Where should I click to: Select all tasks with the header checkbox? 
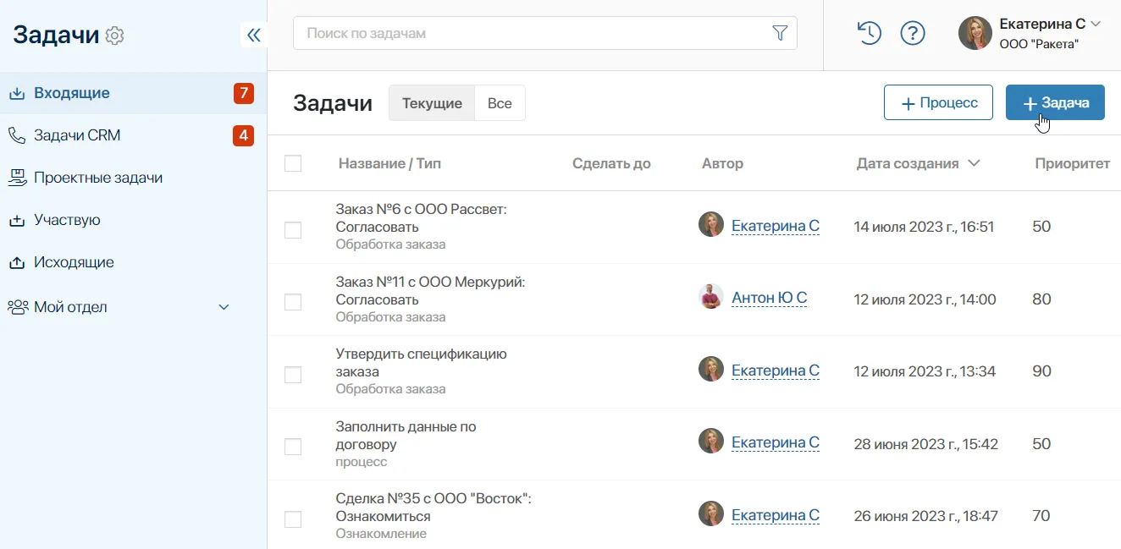click(x=293, y=162)
